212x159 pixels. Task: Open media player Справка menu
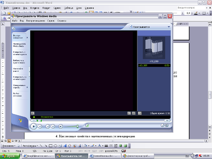click(x=61, y=21)
